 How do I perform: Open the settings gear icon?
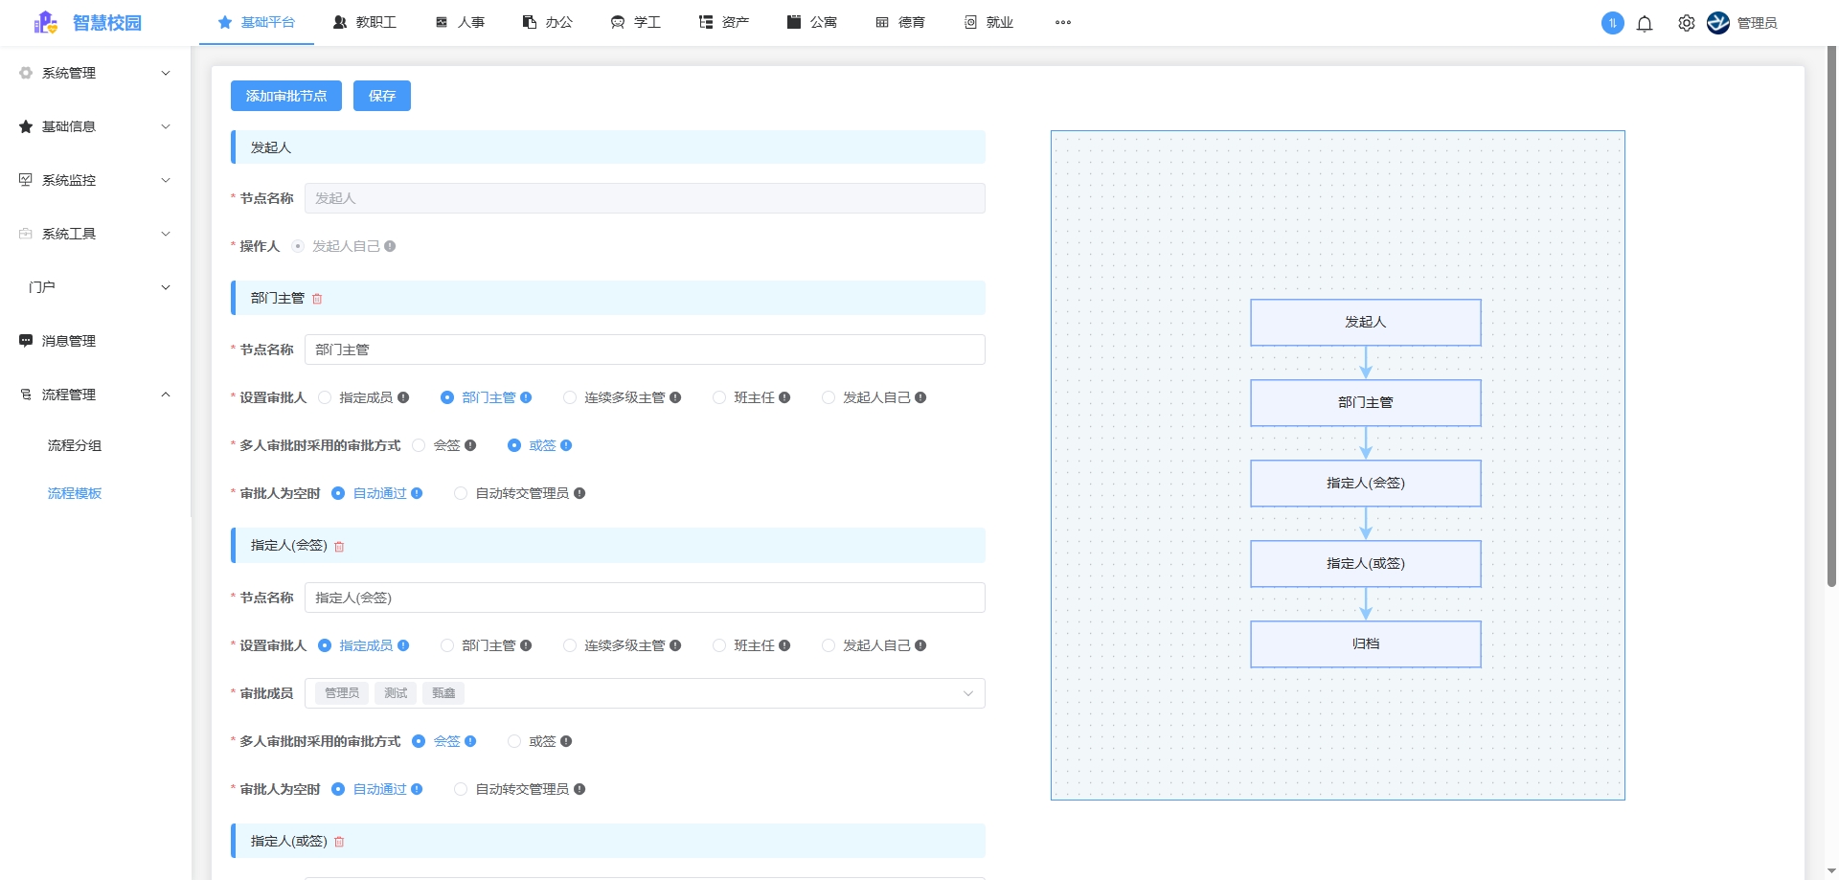[x=1686, y=24]
